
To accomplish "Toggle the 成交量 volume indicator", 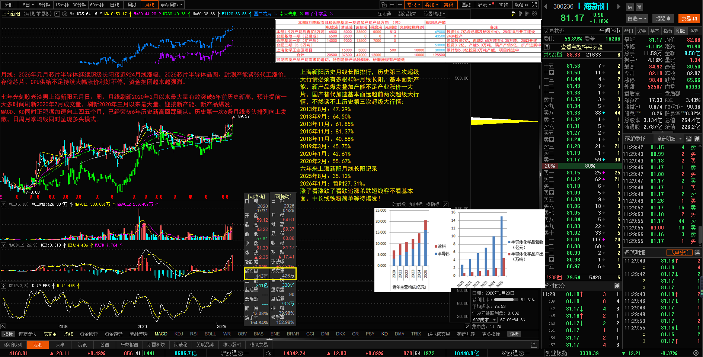I will coord(50,334).
